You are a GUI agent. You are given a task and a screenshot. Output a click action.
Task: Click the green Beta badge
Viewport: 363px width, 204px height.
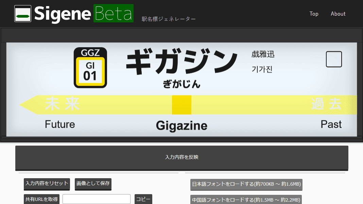[114, 13]
